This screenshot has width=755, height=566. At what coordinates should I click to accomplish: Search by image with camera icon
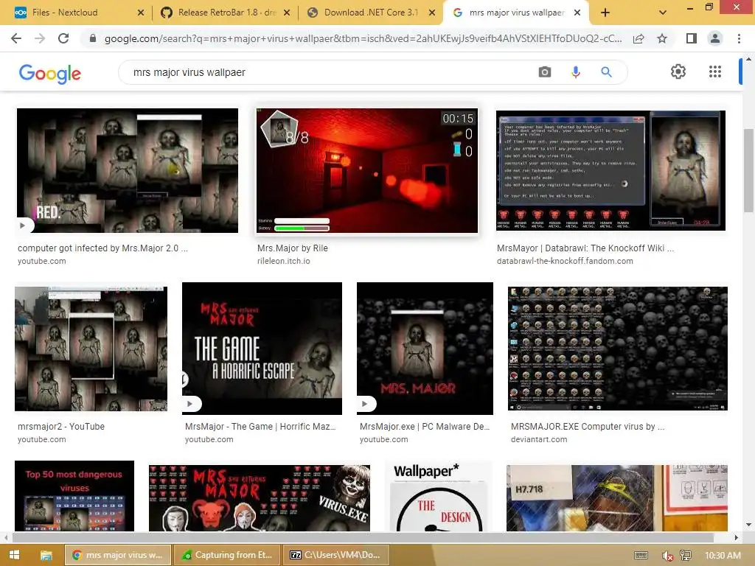(545, 72)
